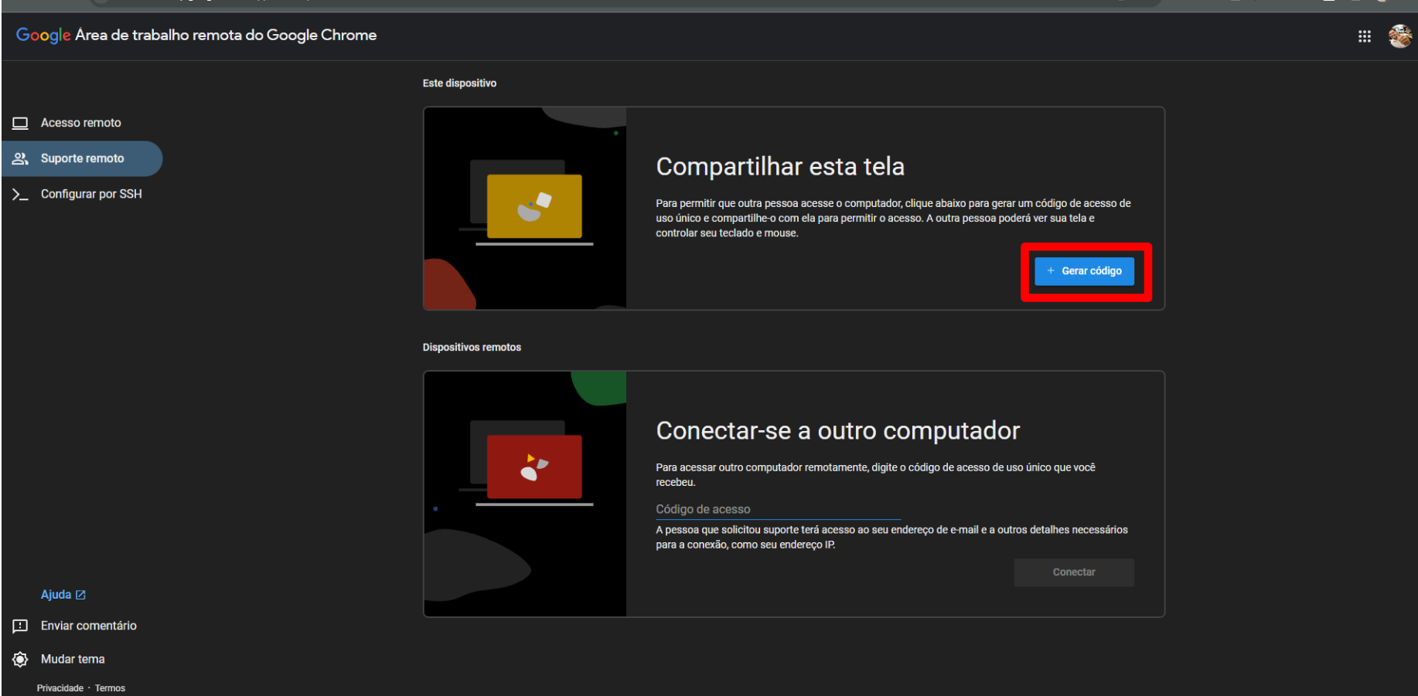Click the page title Área de trabalho remota
Screen dimensions: 1418x696
226,35
